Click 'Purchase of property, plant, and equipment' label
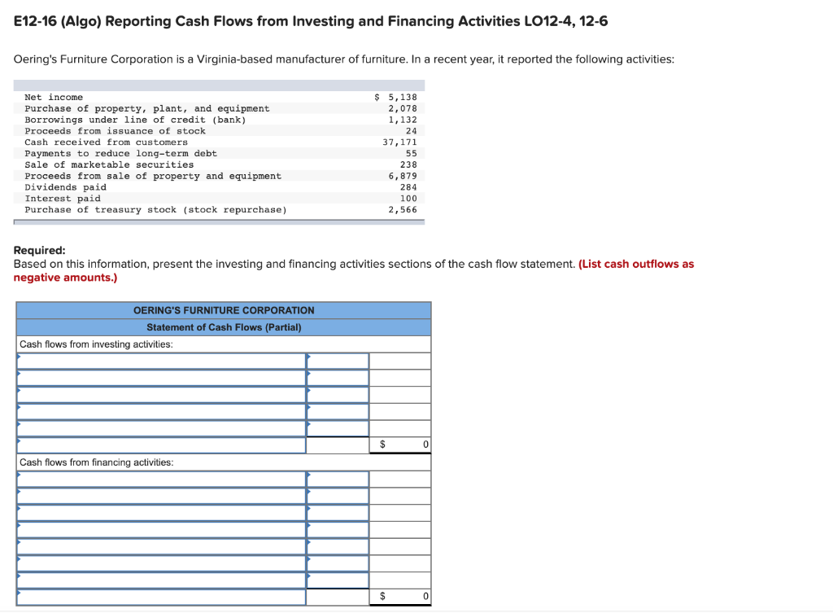Image resolution: width=833 pixels, height=613 pixels. pos(147,108)
